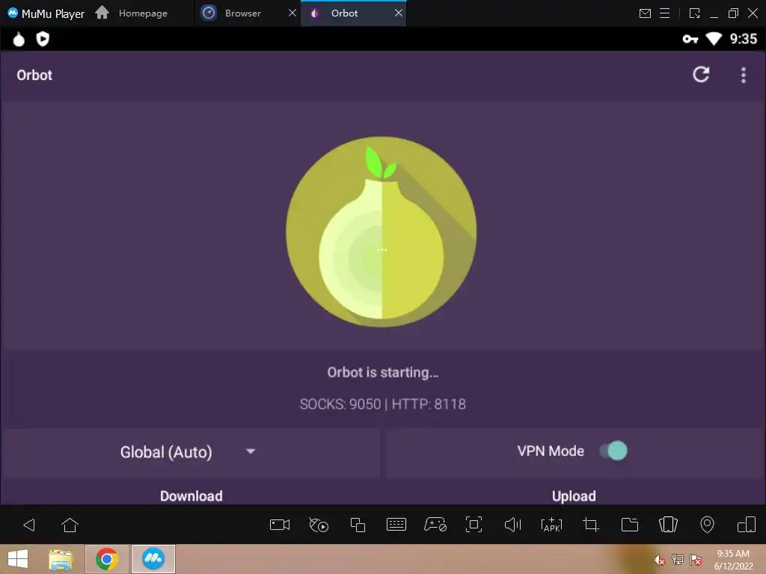Tap the large onion start button
Screen dimensions: 766x574
(382, 232)
